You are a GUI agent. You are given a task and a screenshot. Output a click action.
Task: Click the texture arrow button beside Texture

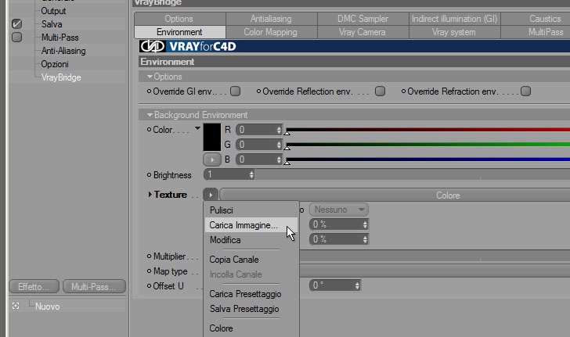pos(211,195)
